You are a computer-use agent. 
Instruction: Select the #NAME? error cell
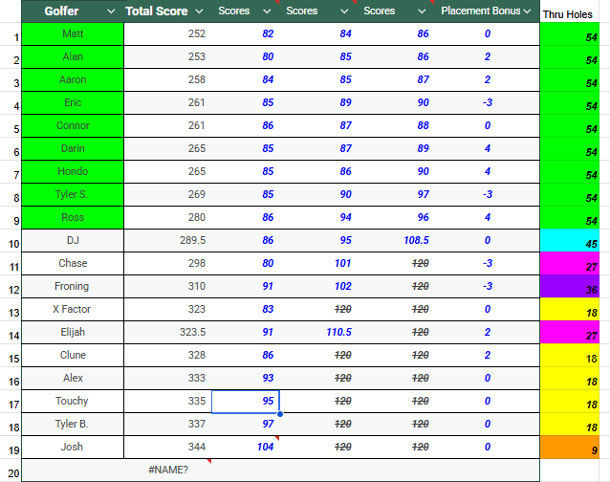click(x=167, y=470)
